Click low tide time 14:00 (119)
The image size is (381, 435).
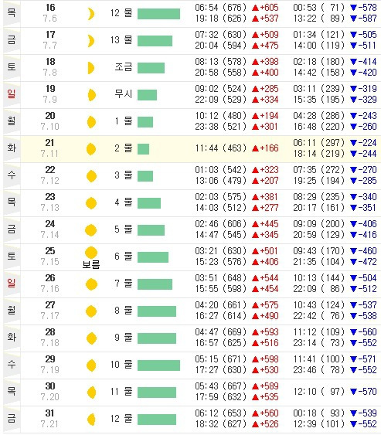pos(319,46)
